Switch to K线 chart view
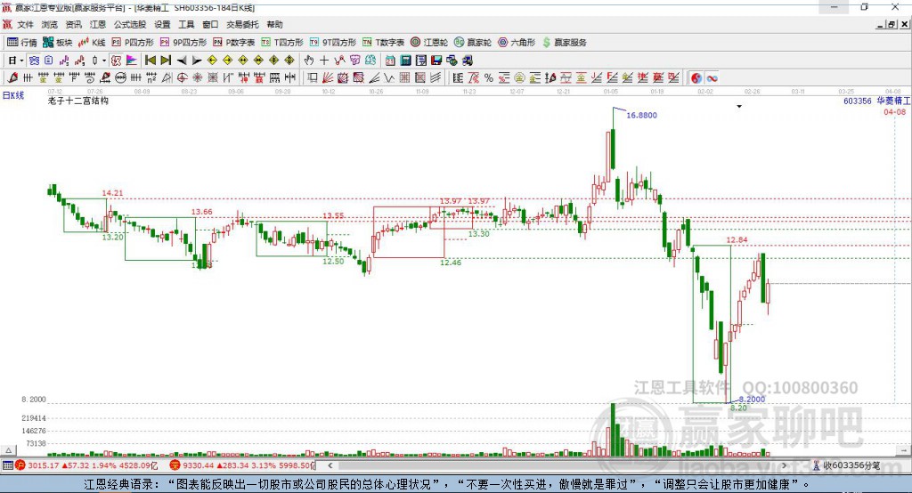The image size is (912, 493). [x=92, y=43]
